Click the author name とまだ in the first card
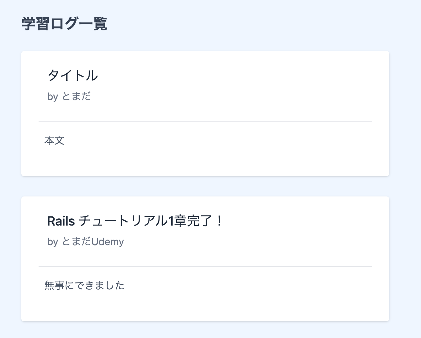The width and height of the screenshot is (421, 338). pyautogui.click(x=76, y=96)
